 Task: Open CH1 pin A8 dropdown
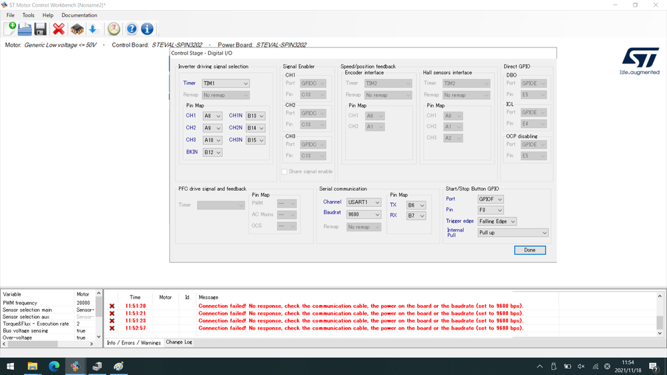(212, 115)
